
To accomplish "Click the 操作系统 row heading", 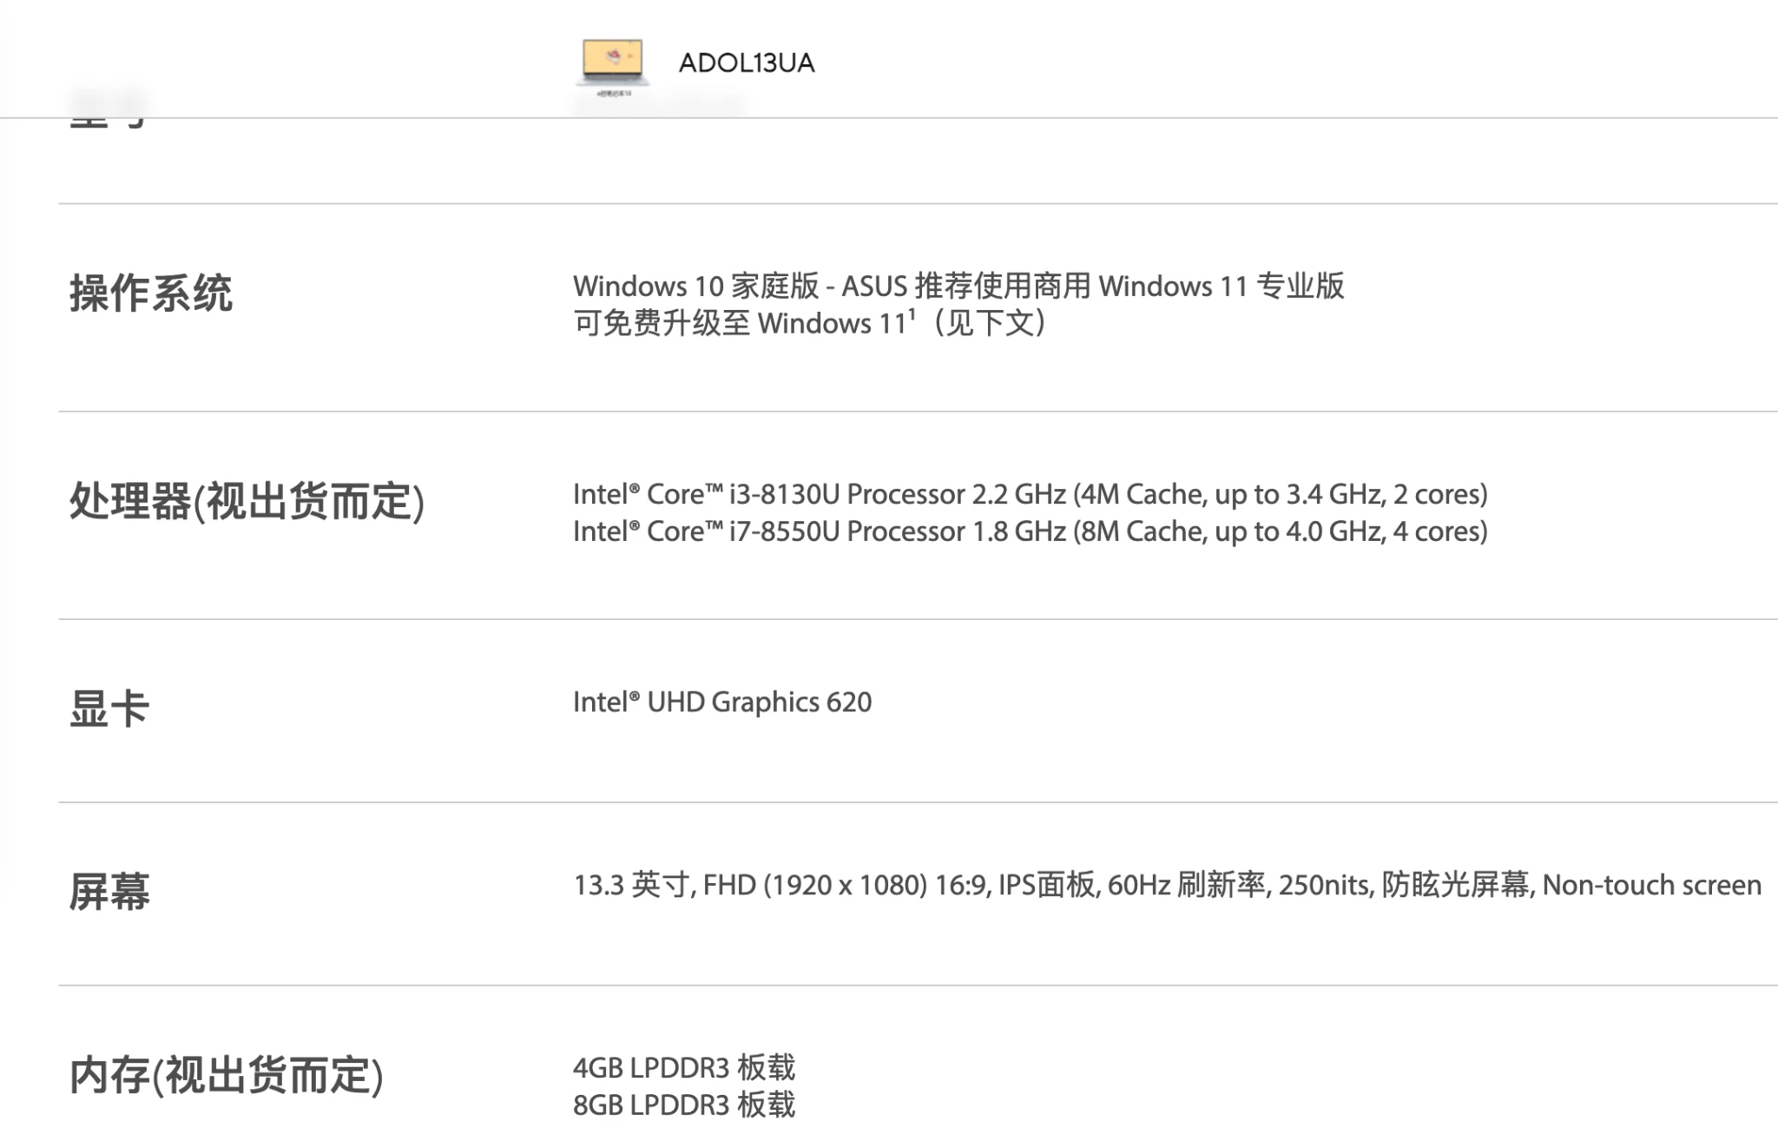I will click(151, 293).
